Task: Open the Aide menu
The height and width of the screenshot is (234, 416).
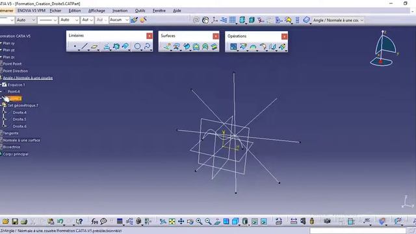Action: tap(177, 10)
